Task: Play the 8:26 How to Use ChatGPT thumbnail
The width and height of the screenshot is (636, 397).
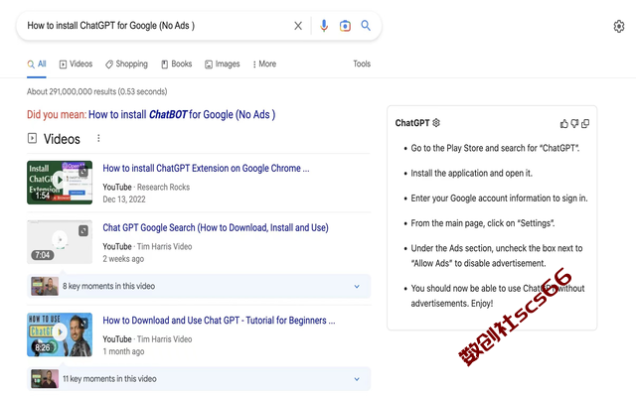Action: pos(60,334)
